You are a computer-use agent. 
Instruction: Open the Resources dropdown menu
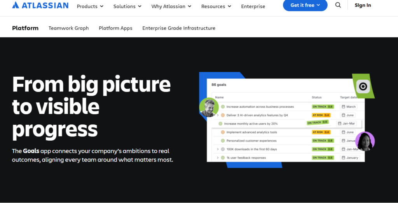[x=216, y=6]
